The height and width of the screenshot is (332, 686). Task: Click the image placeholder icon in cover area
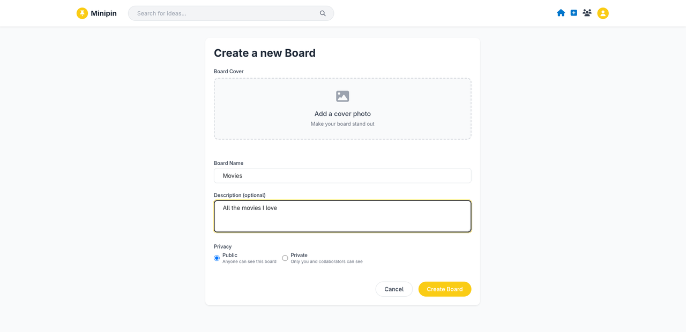point(342,96)
